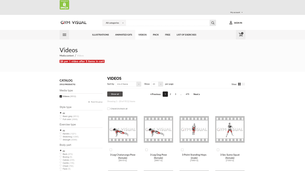Click the Reset this group x icon
Screen dimensions: 305x171
[x=89, y=102]
